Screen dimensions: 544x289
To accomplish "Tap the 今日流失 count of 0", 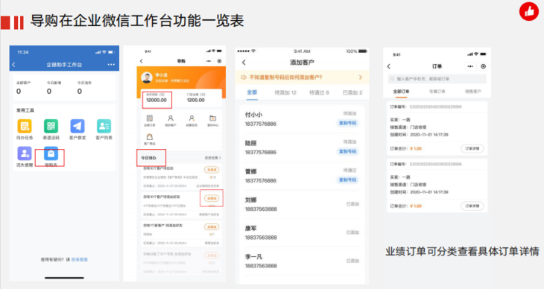I will (x=80, y=92).
